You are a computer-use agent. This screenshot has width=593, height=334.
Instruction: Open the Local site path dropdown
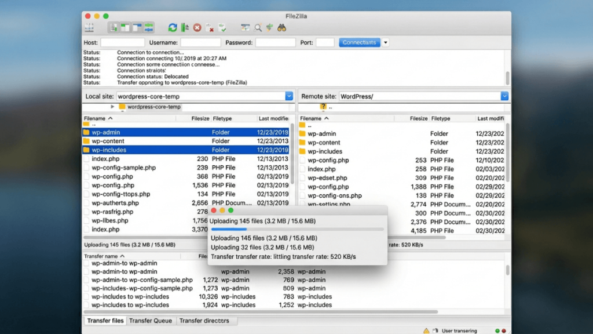pyautogui.click(x=289, y=96)
